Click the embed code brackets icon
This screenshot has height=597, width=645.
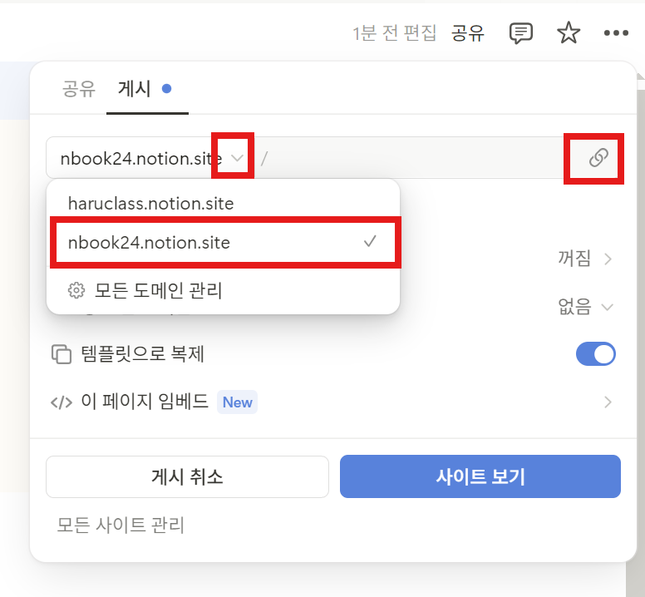tap(62, 402)
